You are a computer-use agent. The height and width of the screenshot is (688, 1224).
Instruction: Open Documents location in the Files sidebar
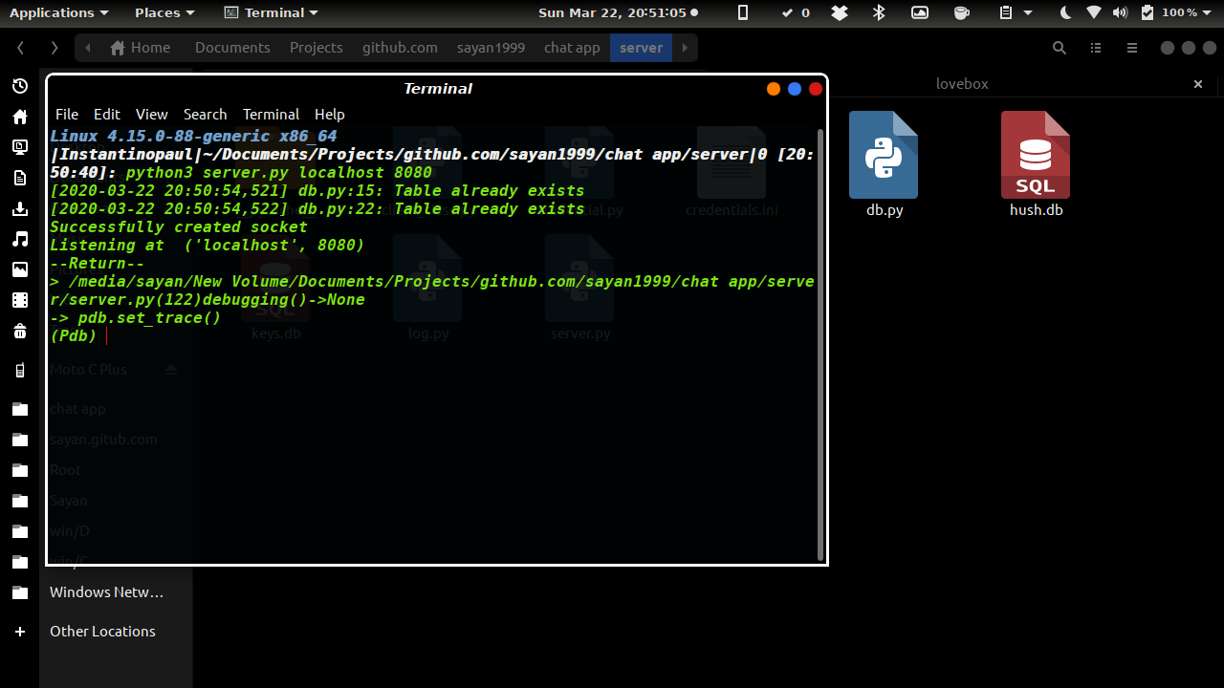(19, 178)
